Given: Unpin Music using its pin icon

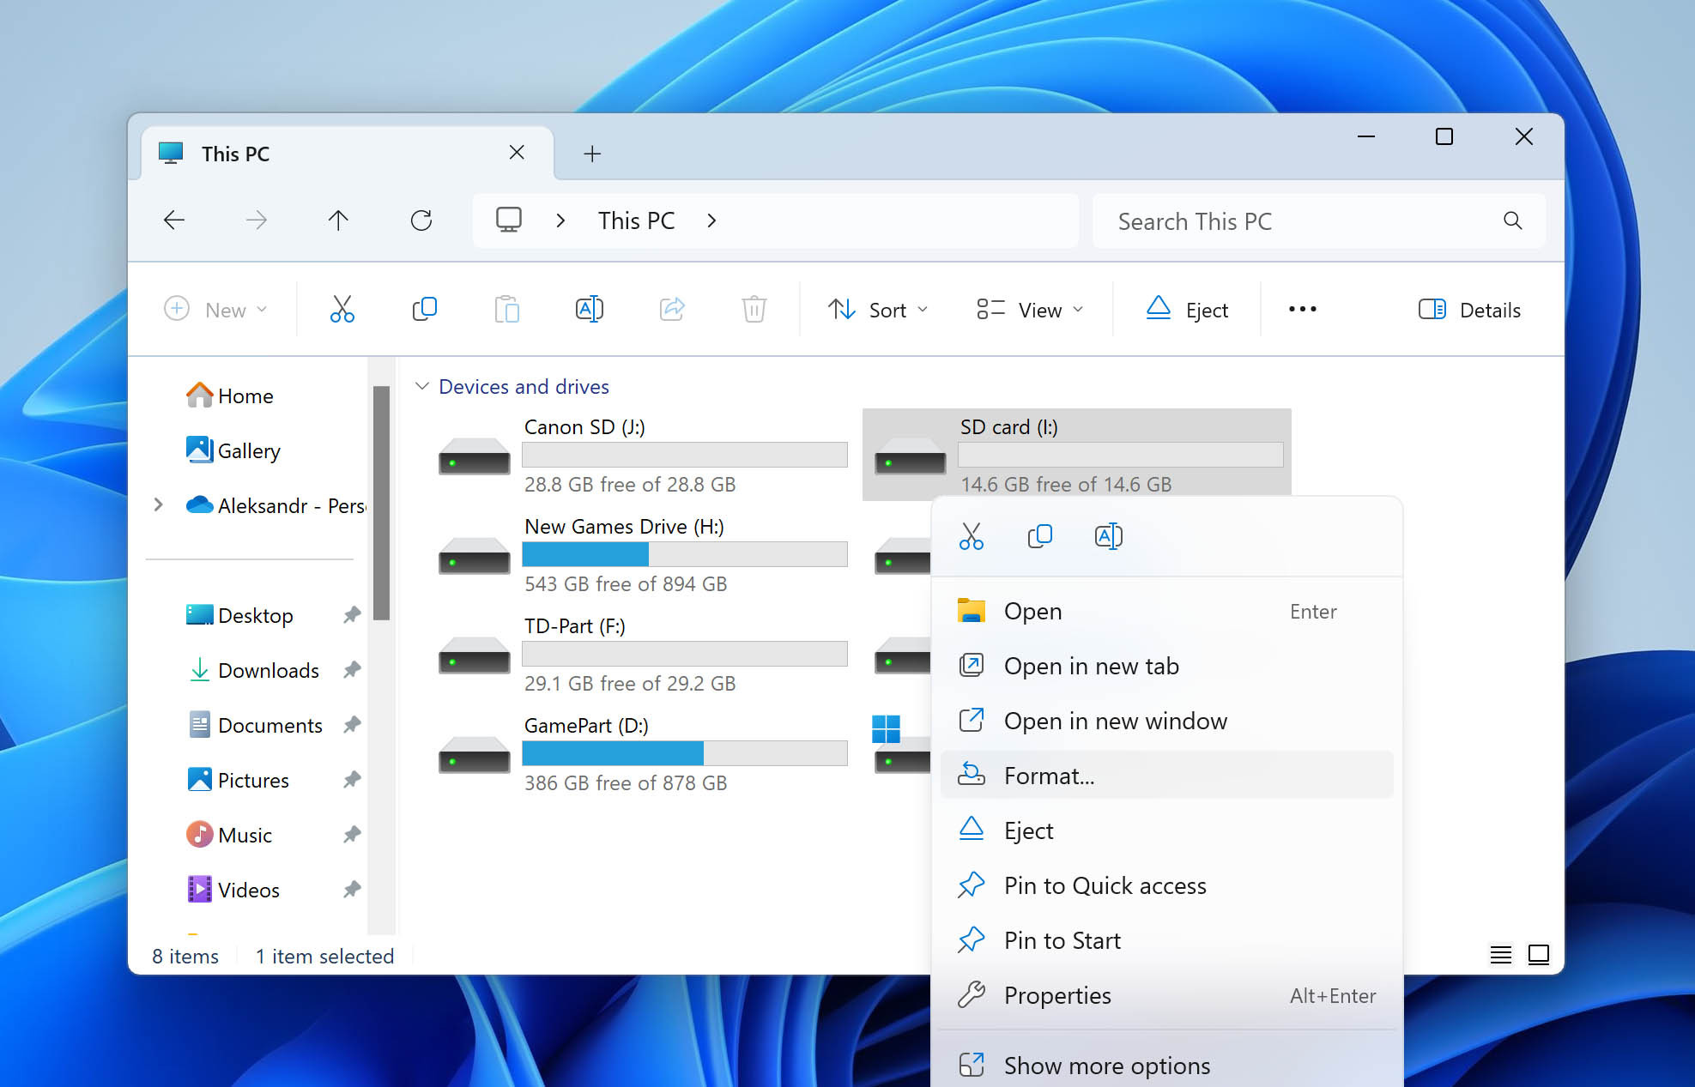Looking at the screenshot, I should point(352,835).
